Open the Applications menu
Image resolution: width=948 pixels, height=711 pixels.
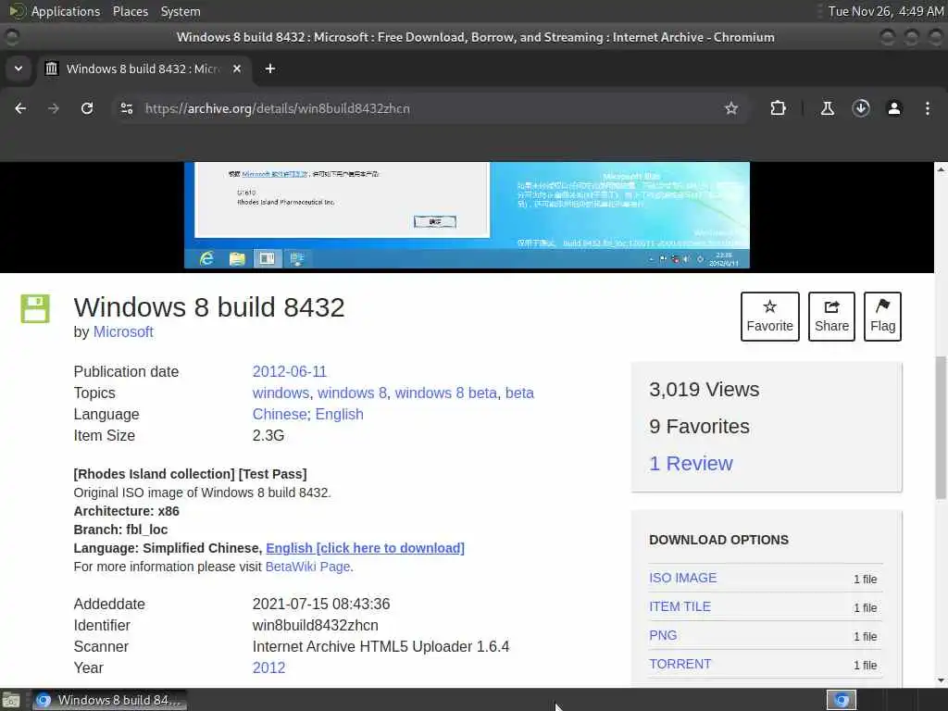tap(66, 11)
